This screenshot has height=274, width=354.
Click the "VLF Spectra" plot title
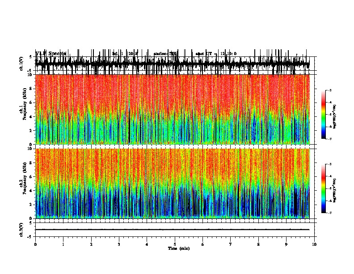(x=51, y=54)
